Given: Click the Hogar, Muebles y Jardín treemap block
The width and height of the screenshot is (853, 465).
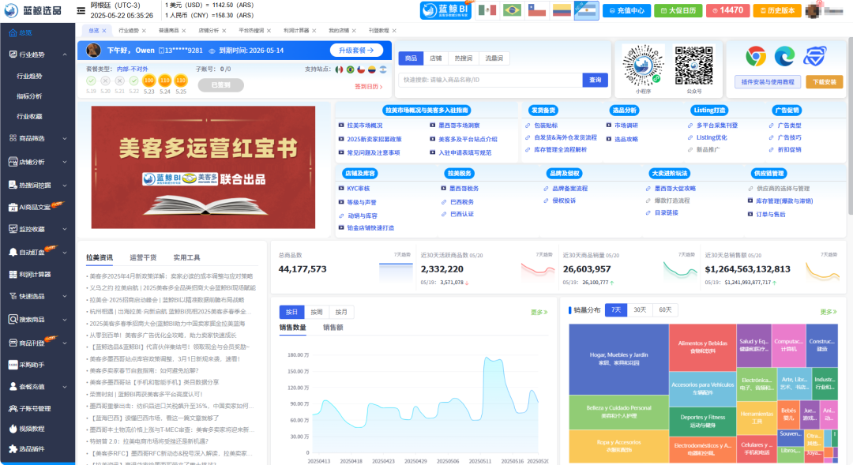Looking at the screenshot, I should tap(618, 359).
